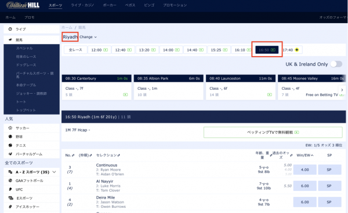Select the 全レース tab
Image resolution: width=348 pixels, height=213 pixels.
(75, 50)
